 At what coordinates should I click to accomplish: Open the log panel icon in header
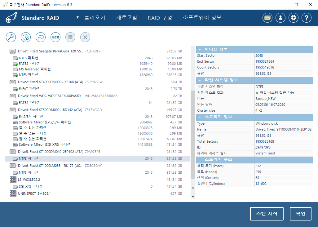[267, 18]
